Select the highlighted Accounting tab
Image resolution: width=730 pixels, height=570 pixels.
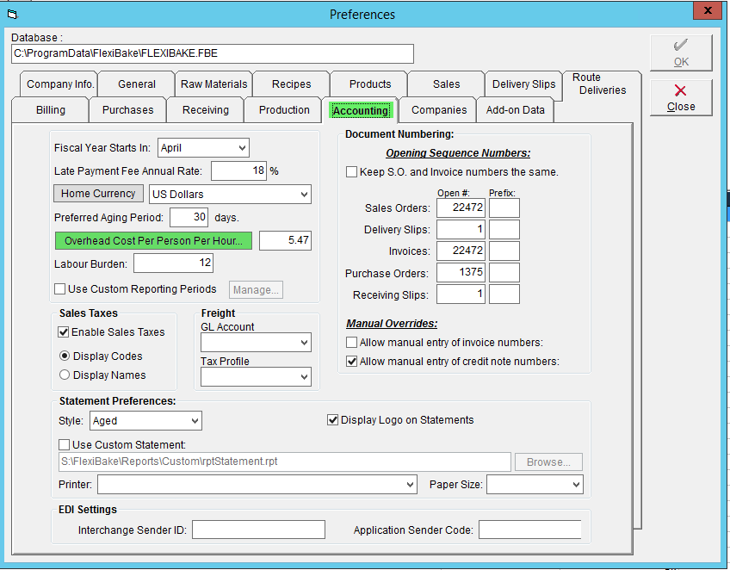(361, 111)
